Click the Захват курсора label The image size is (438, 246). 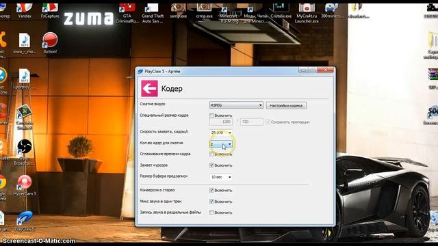pyautogui.click(x=153, y=165)
